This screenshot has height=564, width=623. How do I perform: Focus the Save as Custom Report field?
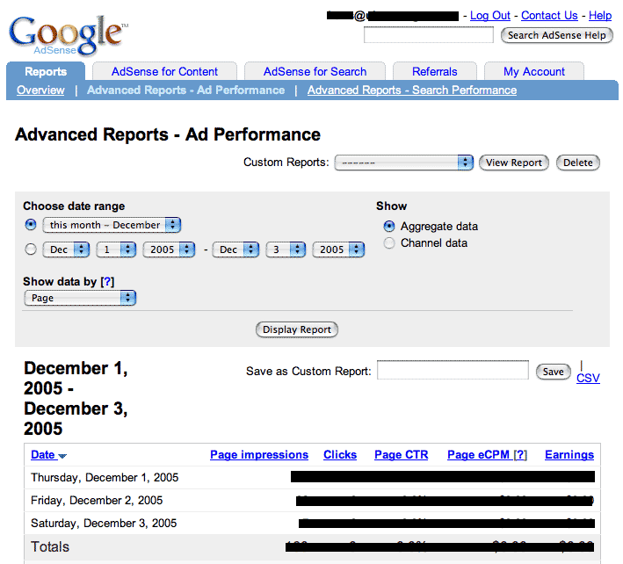453,370
